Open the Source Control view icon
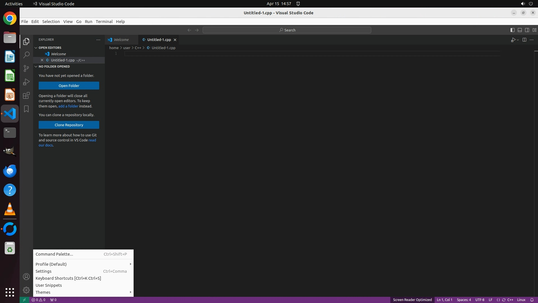Screen dimensions: 538x303 (26, 68)
